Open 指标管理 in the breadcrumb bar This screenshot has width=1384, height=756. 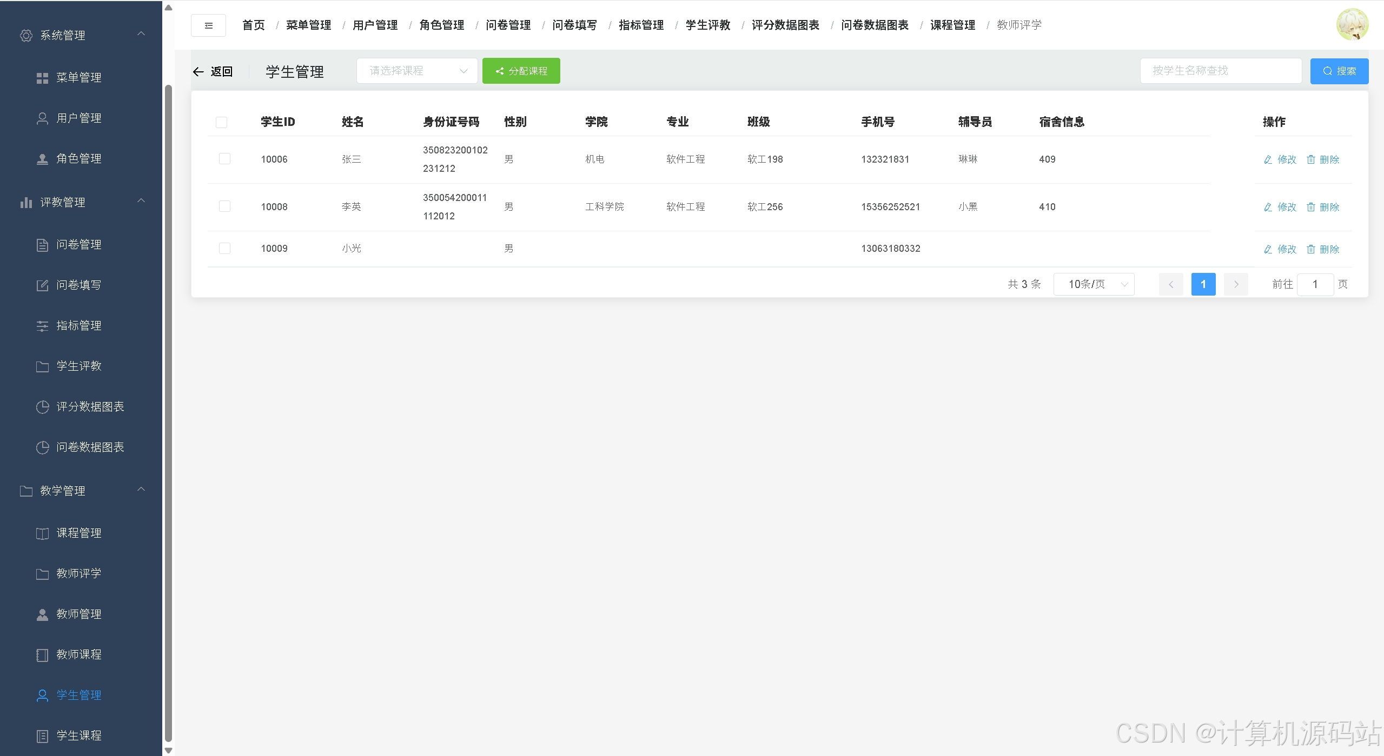click(641, 25)
